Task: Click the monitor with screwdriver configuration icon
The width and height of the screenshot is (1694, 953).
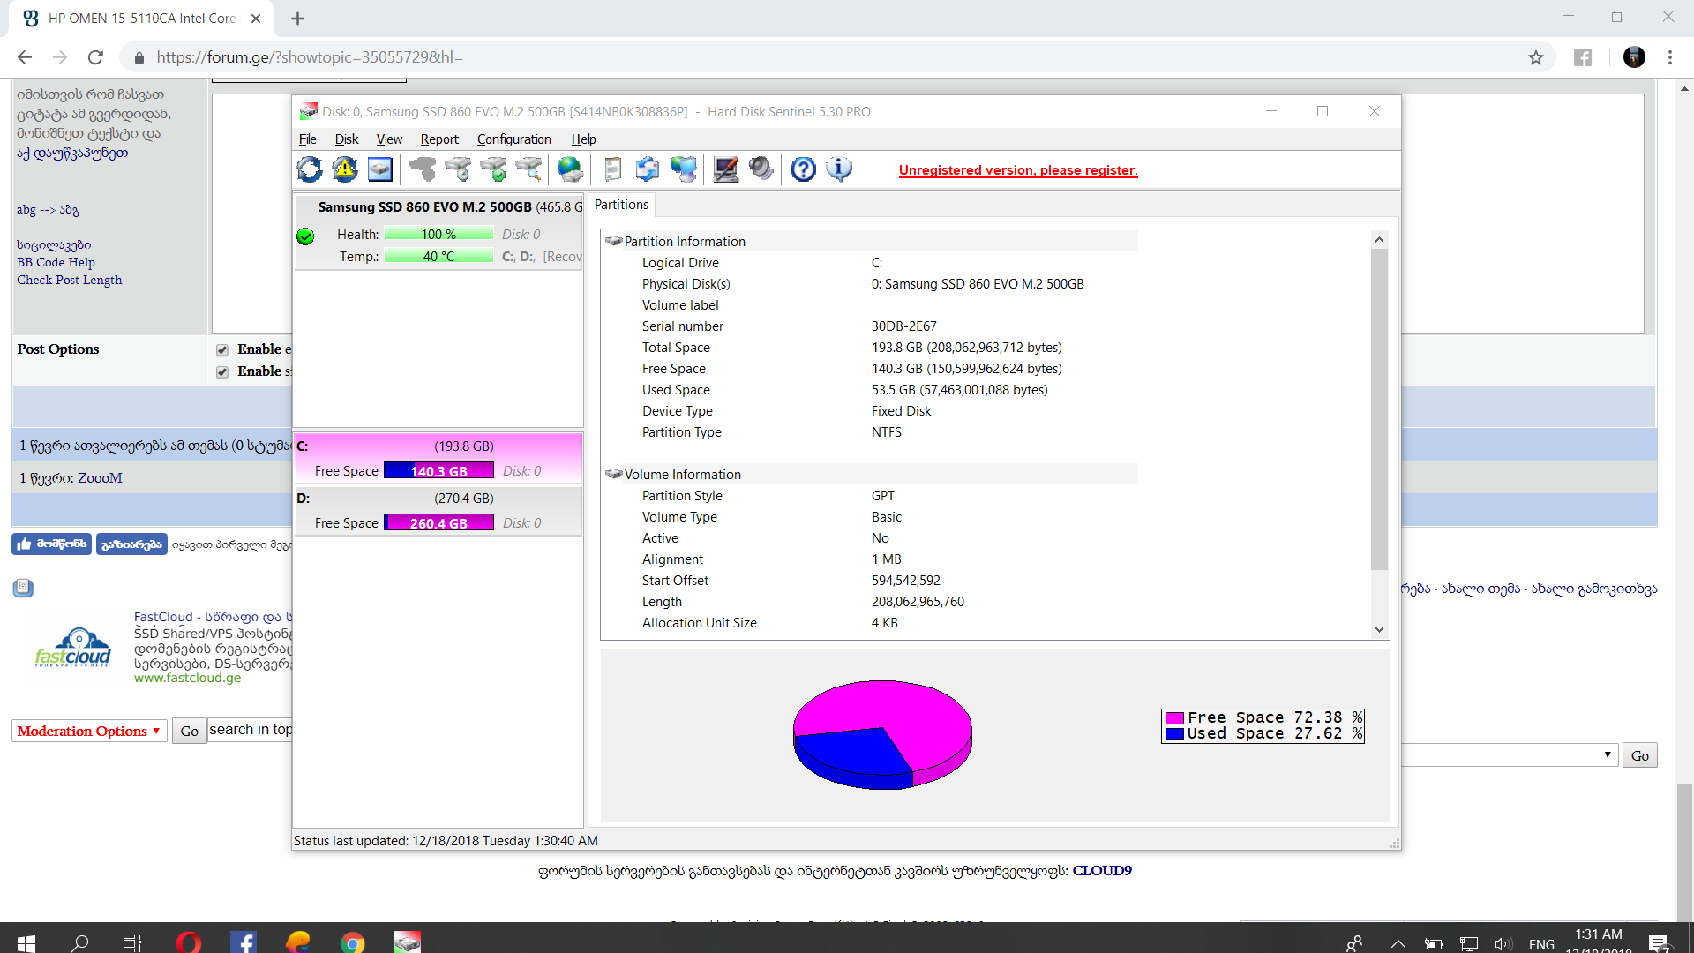Action: pos(726,169)
